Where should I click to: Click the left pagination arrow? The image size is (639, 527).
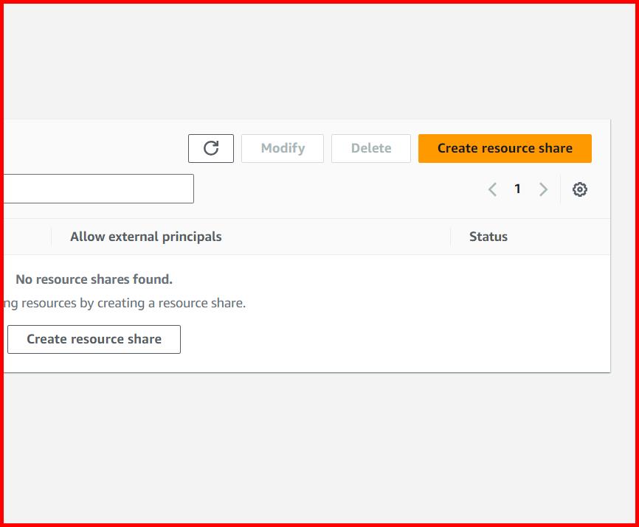pos(492,189)
